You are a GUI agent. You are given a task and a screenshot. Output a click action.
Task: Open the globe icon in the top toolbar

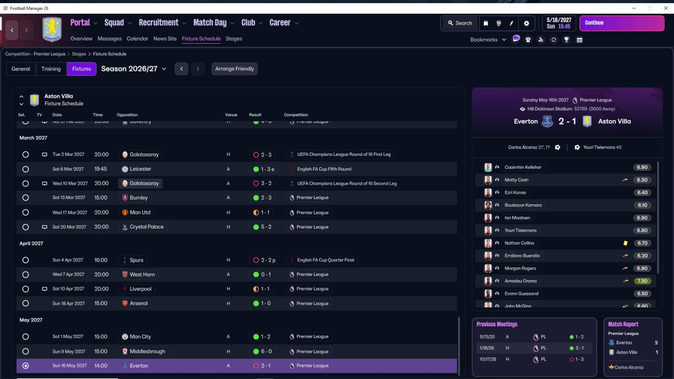498,23
